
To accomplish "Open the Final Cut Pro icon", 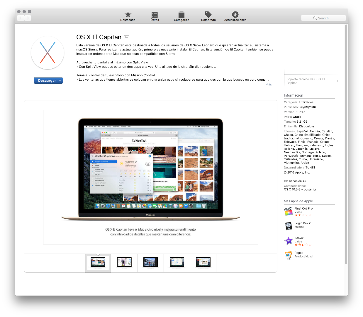I will (289, 211).
